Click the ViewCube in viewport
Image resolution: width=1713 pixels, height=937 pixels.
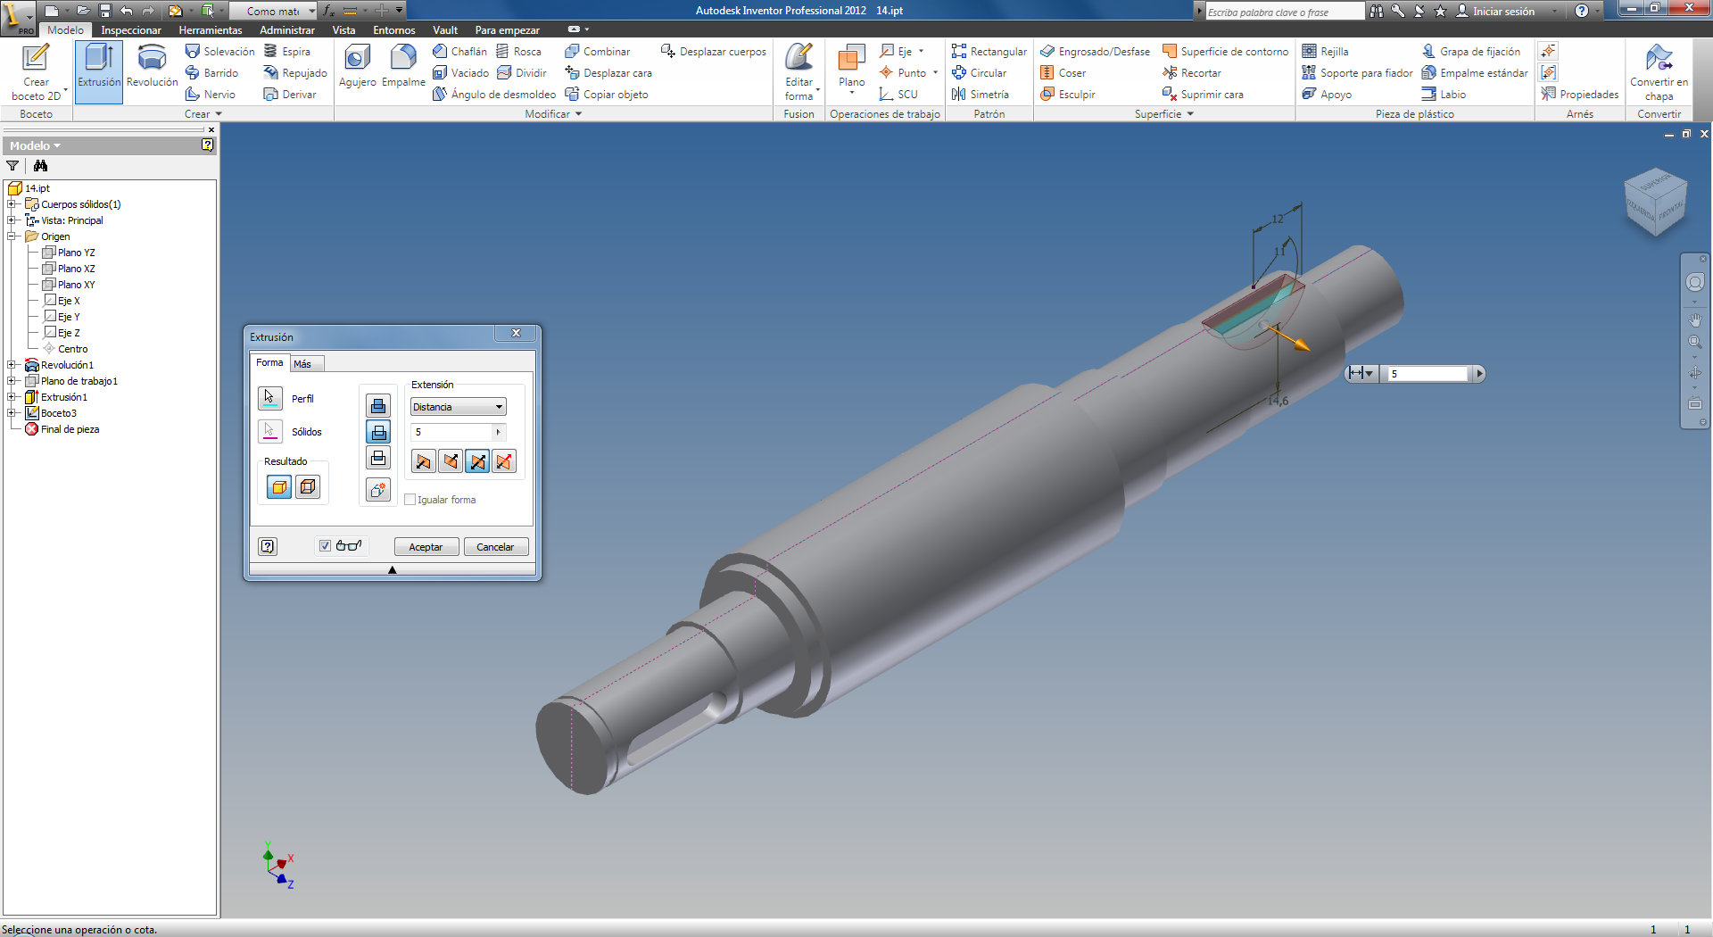(x=1656, y=203)
